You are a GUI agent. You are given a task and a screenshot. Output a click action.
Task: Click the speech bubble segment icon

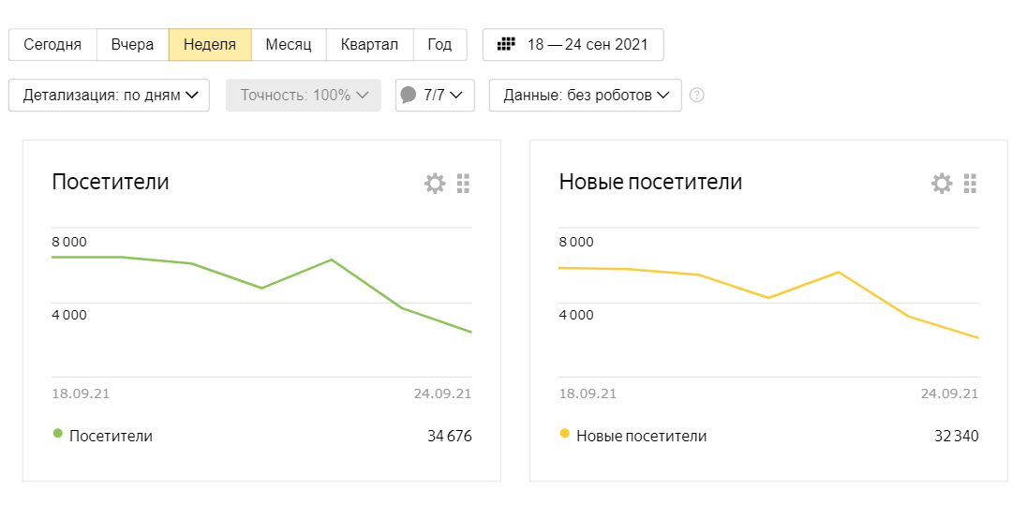point(409,95)
